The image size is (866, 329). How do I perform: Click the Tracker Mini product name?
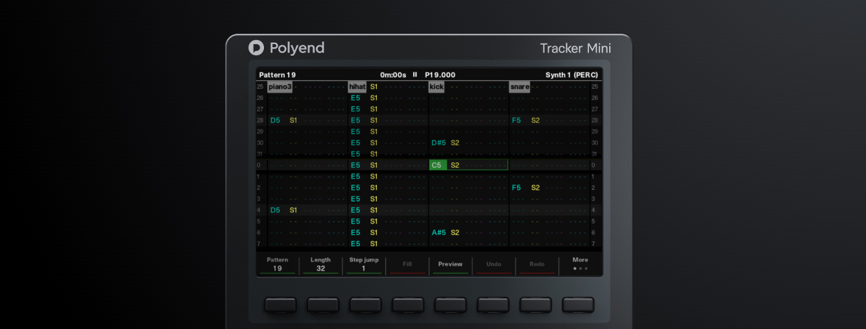(575, 48)
